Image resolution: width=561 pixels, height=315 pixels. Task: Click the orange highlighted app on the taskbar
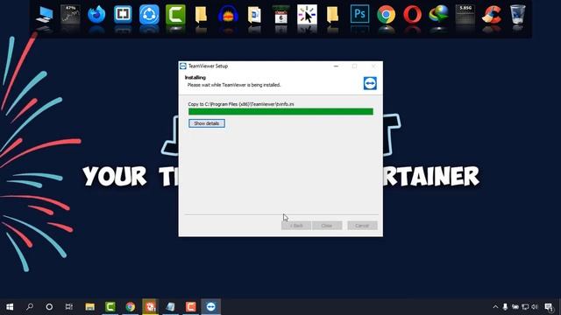pyautogui.click(x=150, y=307)
